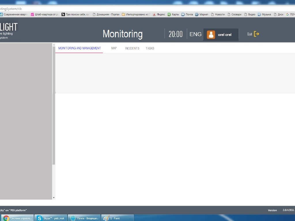Screen dimensions: 295x221
Task: Click the Version label in footer
Action: (x=273, y=210)
